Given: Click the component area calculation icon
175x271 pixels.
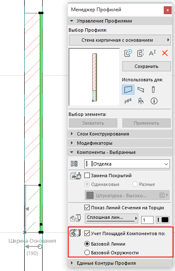Looking at the screenshot, I should point(75,233).
